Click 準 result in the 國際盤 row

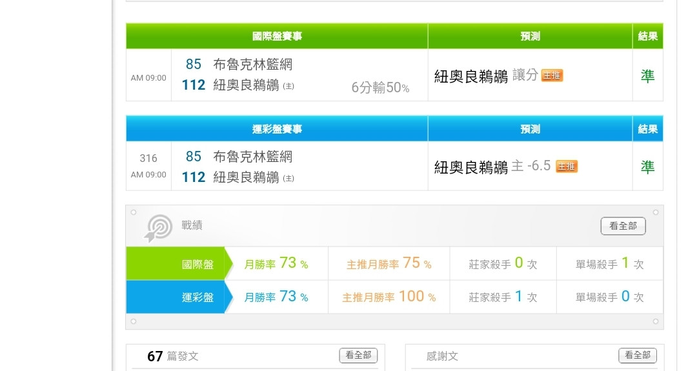pos(647,76)
